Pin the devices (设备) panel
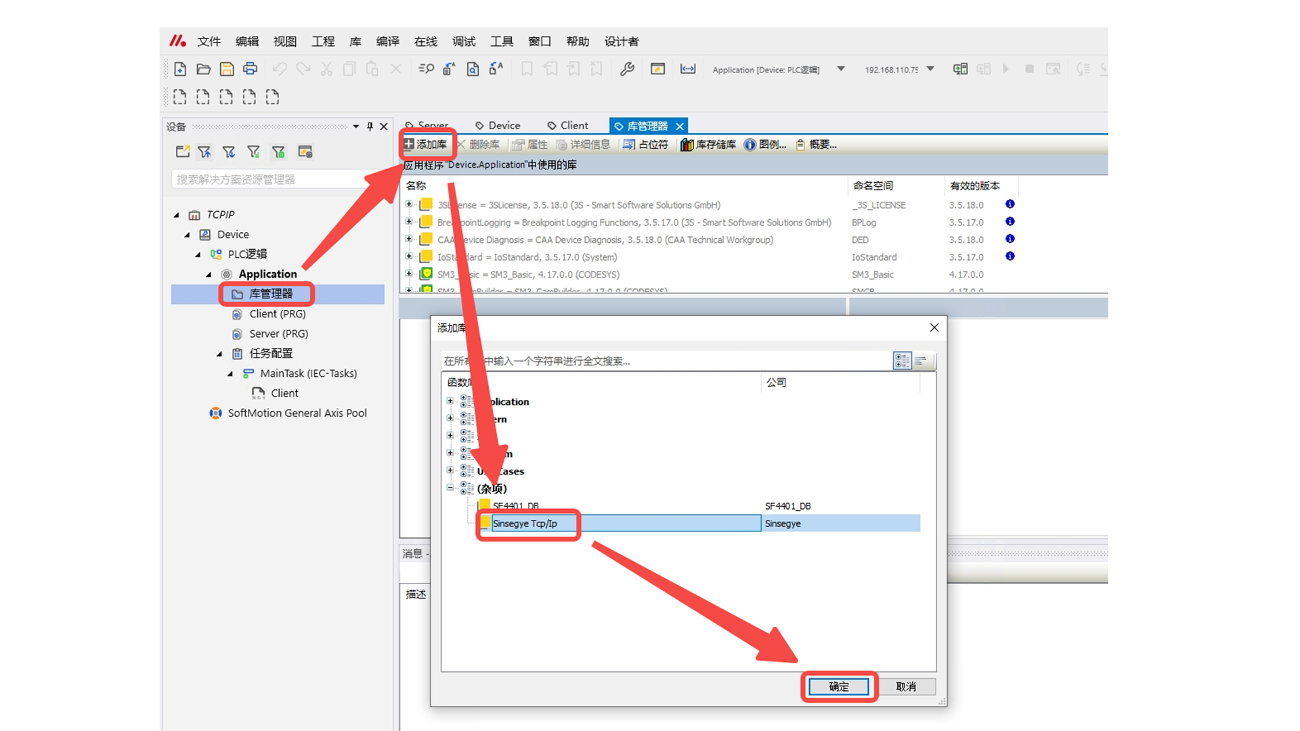The image size is (1300, 731). [x=370, y=127]
